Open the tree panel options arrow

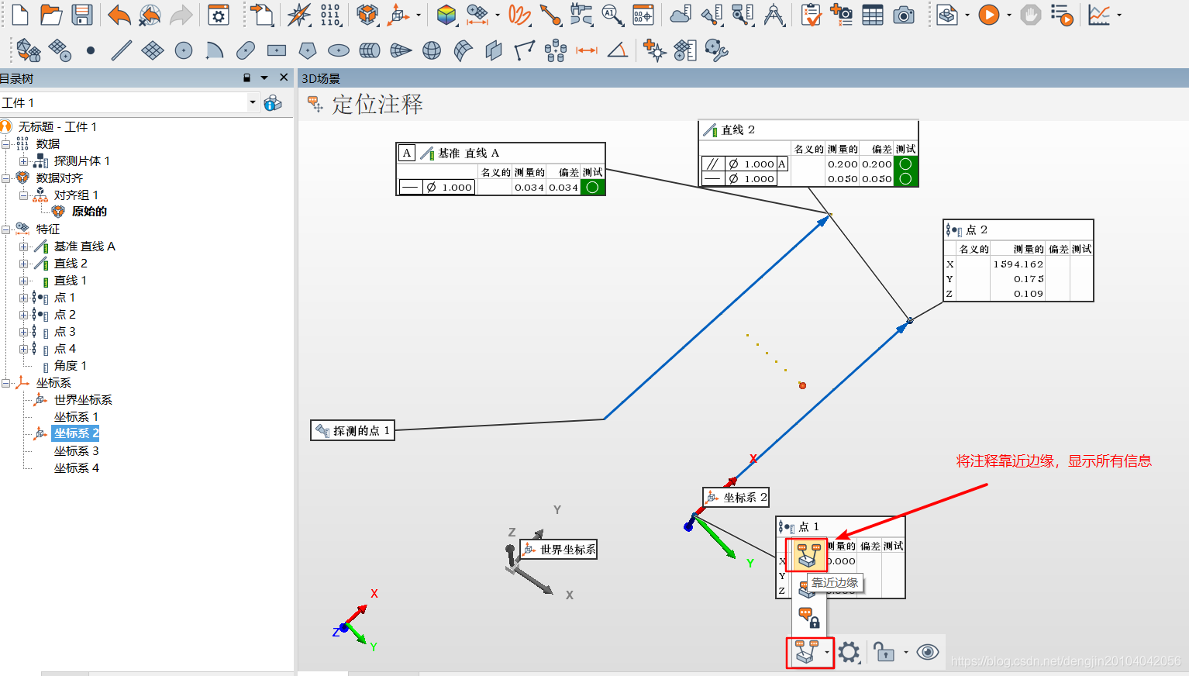[264, 78]
